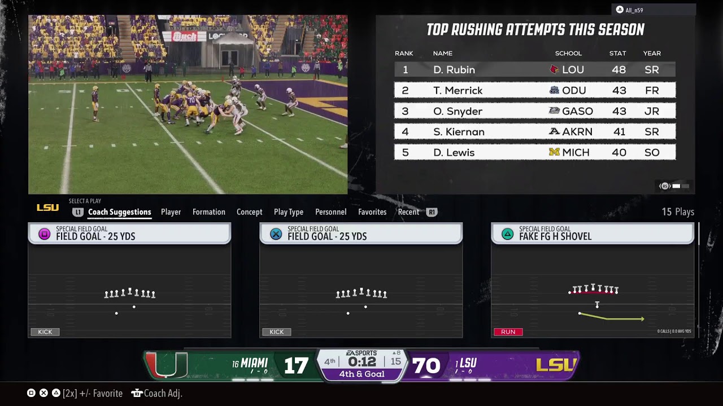The width and height of the screenshot is (723, 406).
Task: Click KICK tag on X Field Goal card
Action: 276,332
